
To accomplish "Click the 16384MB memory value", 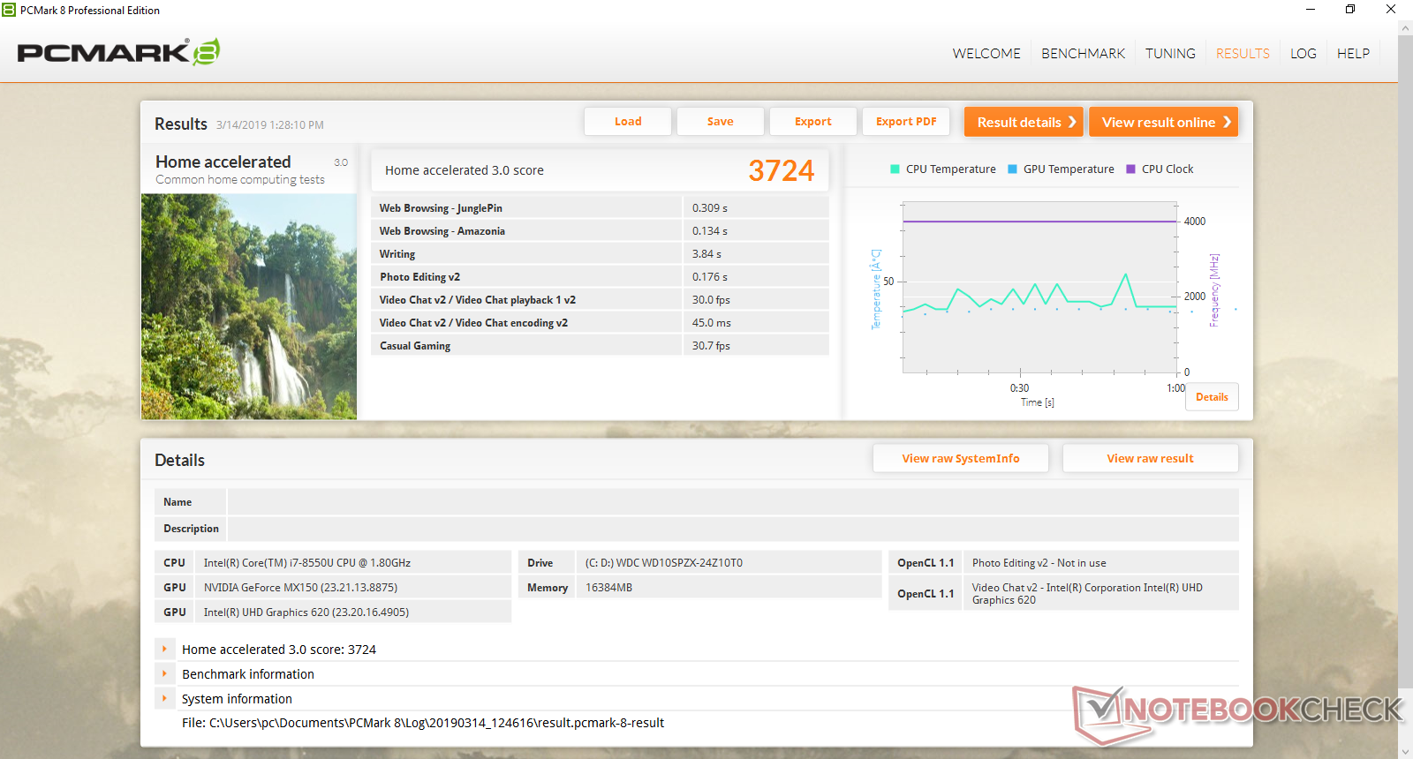I will click(x=608, y=588).
